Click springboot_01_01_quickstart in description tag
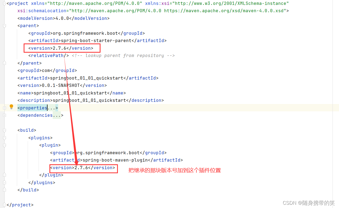This screenshot has width=339, height=208. [x=89, y=100]
